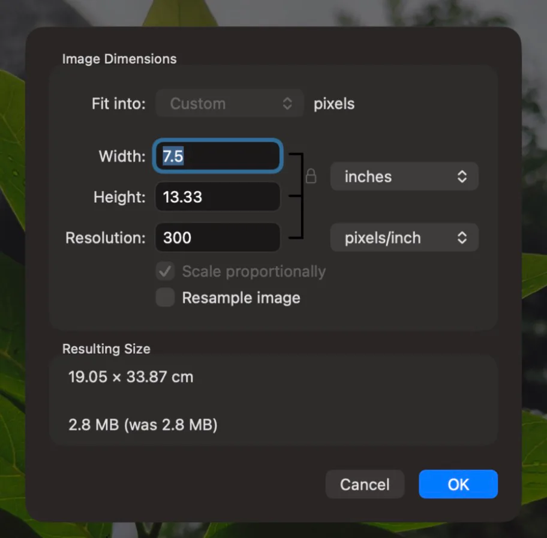Image resolution: width=547 pixels, height=538 pixels.
Task: Click the Height: label
Action: (x=120, y=197)
